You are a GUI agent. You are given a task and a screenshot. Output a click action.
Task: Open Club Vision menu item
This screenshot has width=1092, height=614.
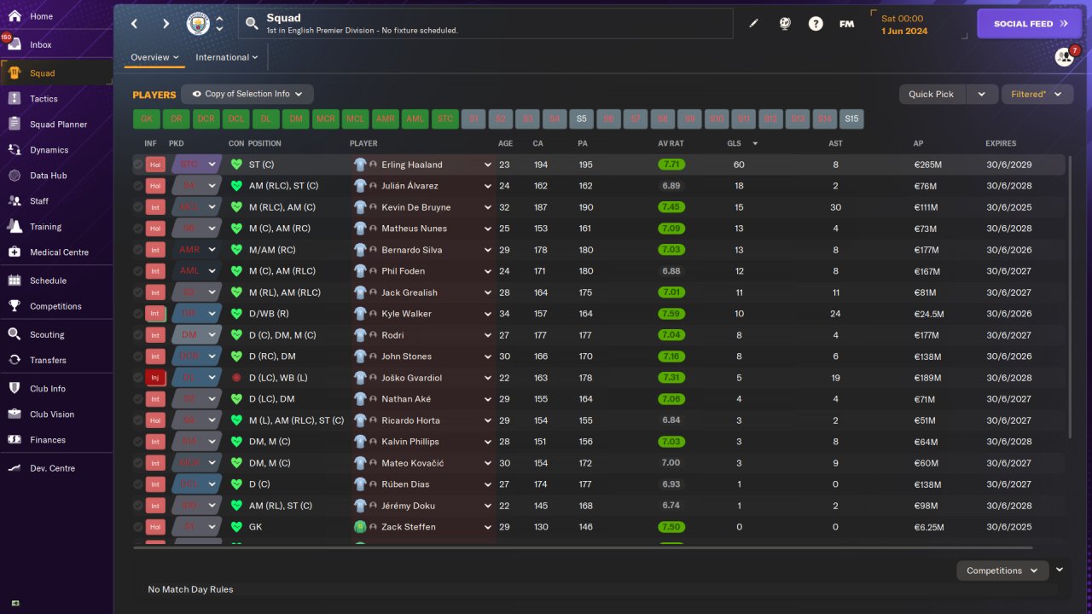point(51,414)
